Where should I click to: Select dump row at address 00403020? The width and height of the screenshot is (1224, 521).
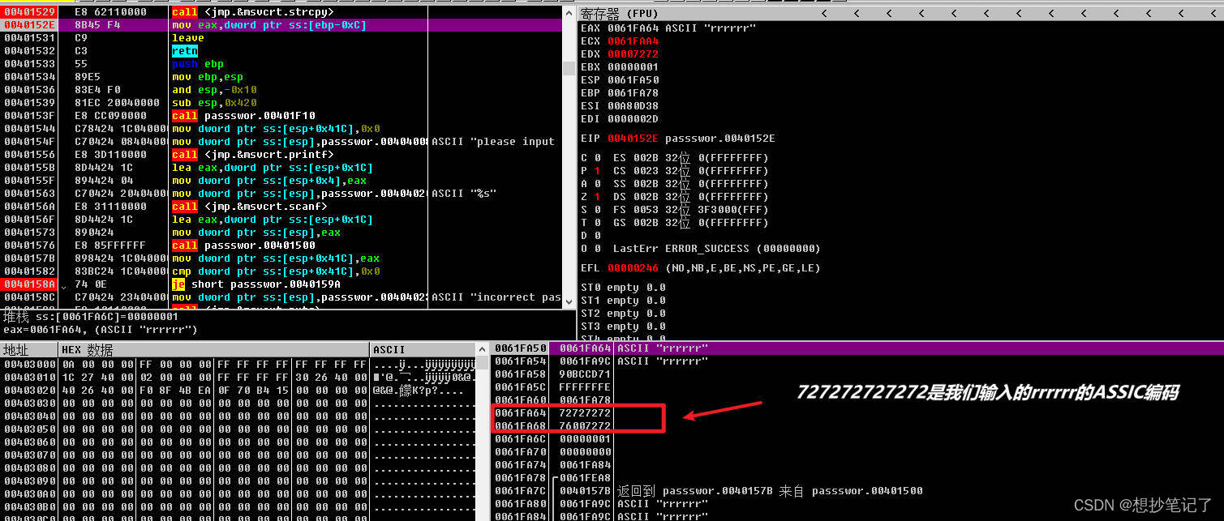click(238, 390)
